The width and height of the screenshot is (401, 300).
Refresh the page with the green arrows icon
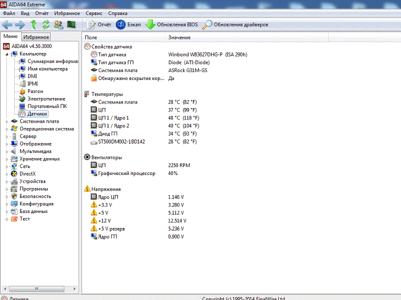click(46, 24)
